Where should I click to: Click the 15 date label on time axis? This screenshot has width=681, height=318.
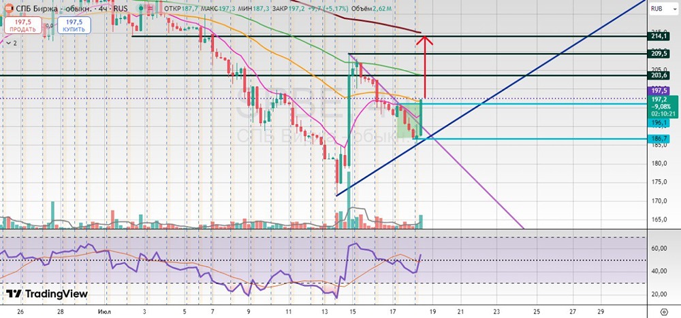pyautogui.click(x=353, y=311)
